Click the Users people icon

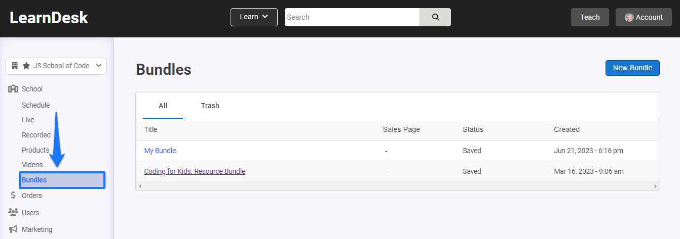pos(13,213)
